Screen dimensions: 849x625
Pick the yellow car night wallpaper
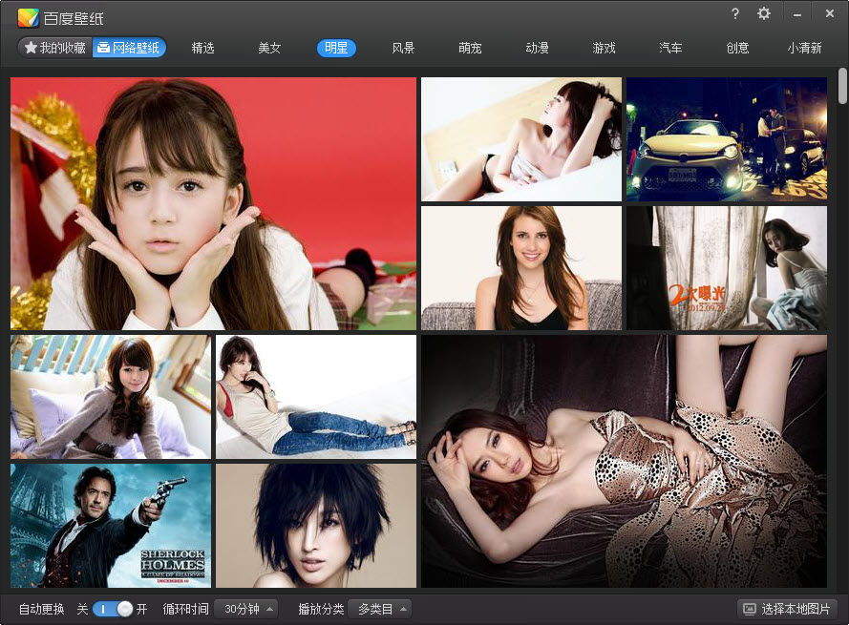pos(726,139)
